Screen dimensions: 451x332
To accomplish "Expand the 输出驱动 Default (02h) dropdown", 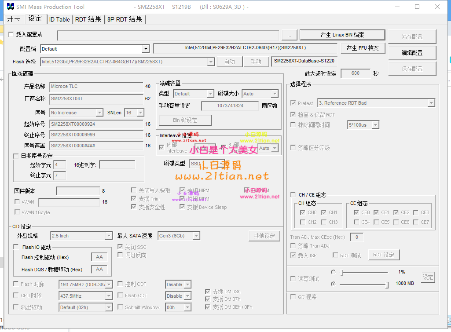I will 109,307.
